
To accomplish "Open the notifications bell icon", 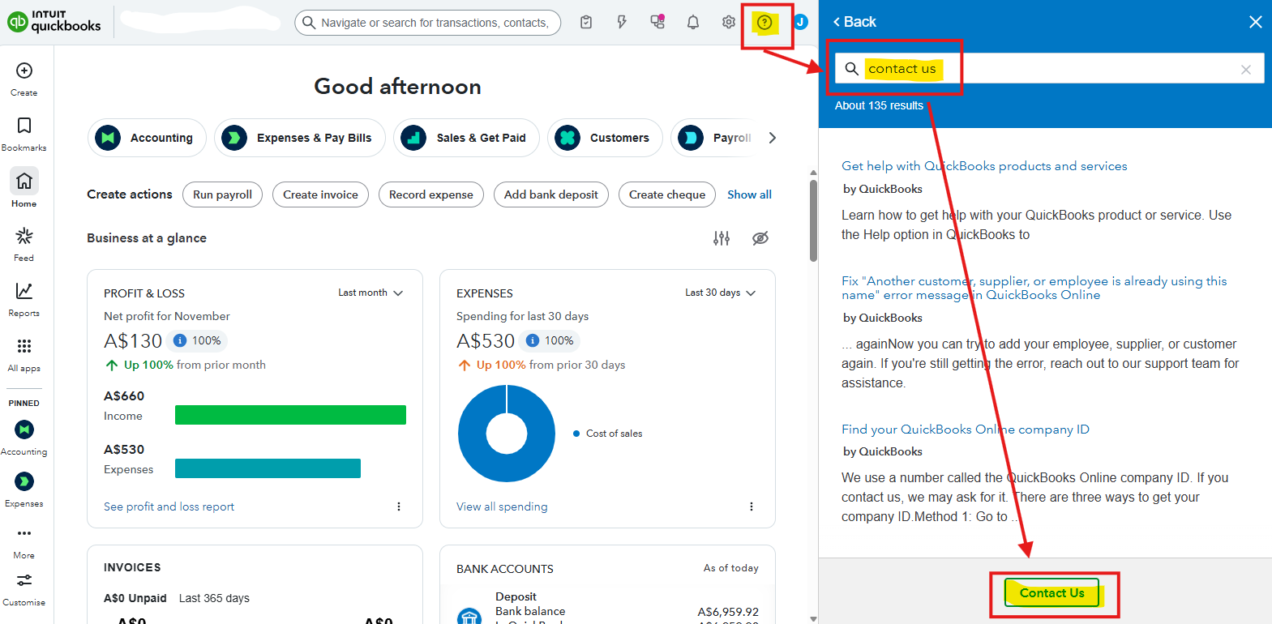I will pyautogui.click(x=692, y=23).
